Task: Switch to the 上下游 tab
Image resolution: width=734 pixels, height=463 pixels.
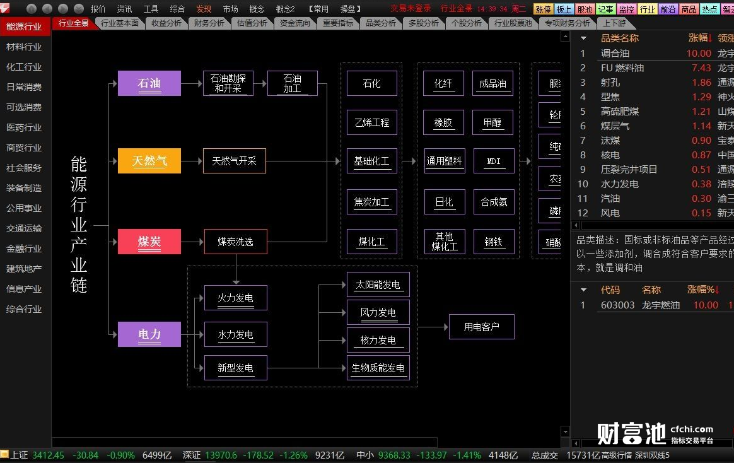Action: tap(614, 23)
